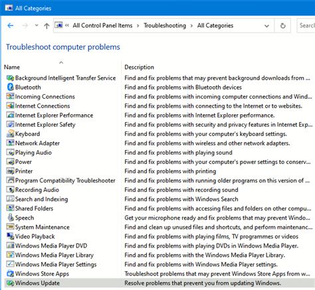Select the Recording Audio entry

(x=37, y=190)
